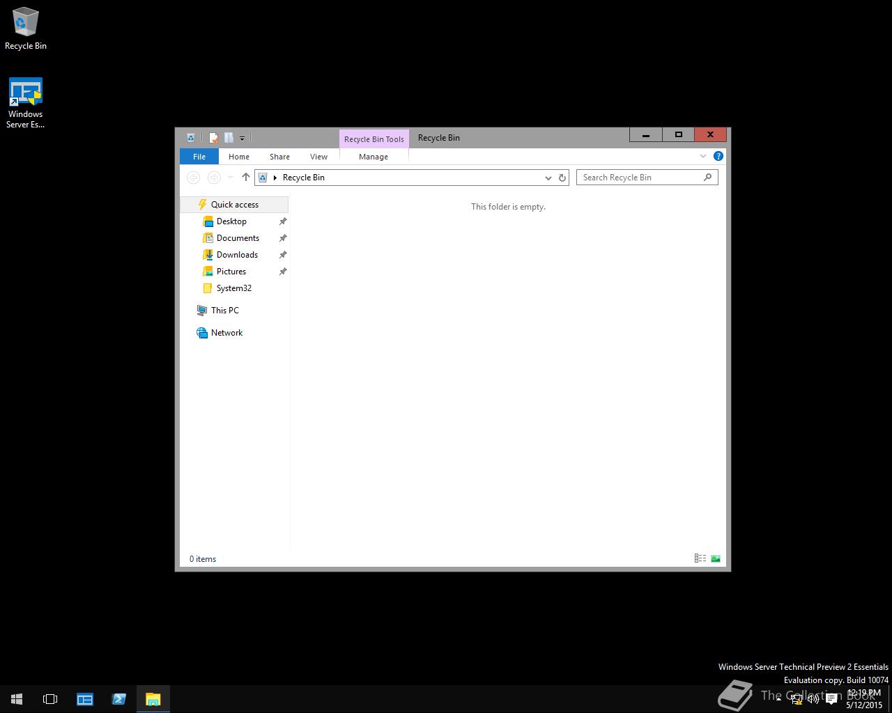
Task: Click the pin icon next to Downloads
Action: (x=283, y=255)
